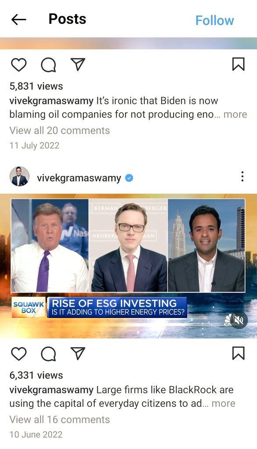Open the vivekgramaswamy username in post header
Screen dimensions: 257x449
(x=79, y=178)
